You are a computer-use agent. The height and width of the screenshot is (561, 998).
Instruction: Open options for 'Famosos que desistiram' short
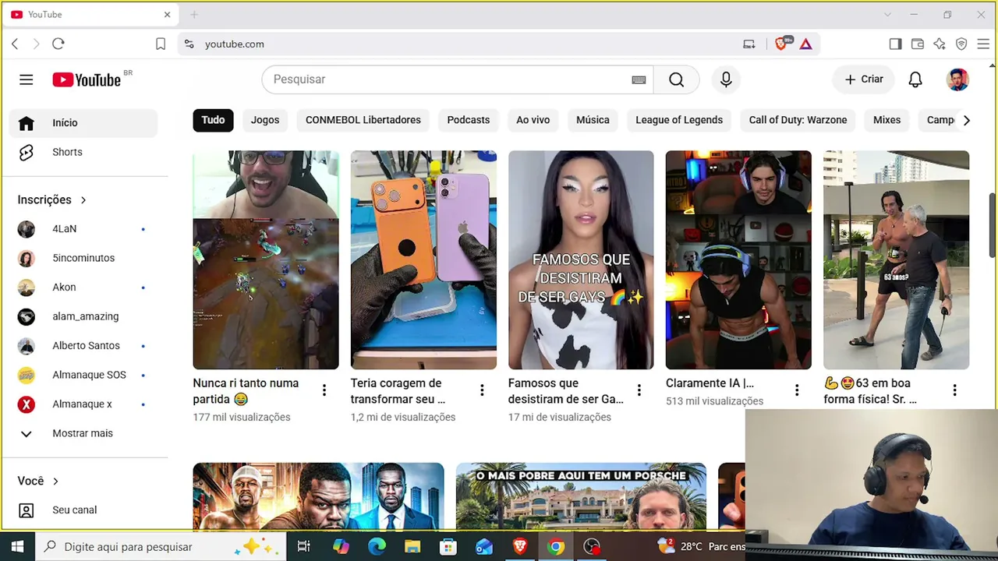coord(639,390)
